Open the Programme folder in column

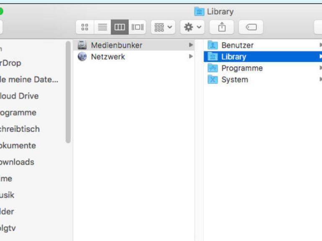pyautogui.click(x=263, y=68)
